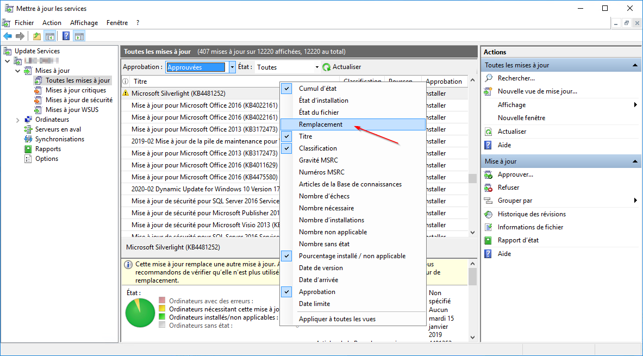
Task: Click the Approuver action icon
Action: (x=489, y=174)
